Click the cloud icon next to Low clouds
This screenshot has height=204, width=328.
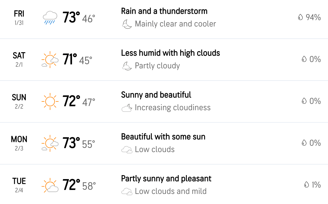[127, 150]
